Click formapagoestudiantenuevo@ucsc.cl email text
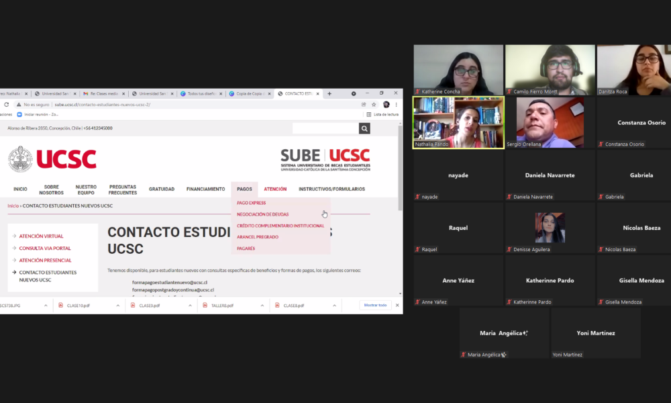 click(170, 282)
